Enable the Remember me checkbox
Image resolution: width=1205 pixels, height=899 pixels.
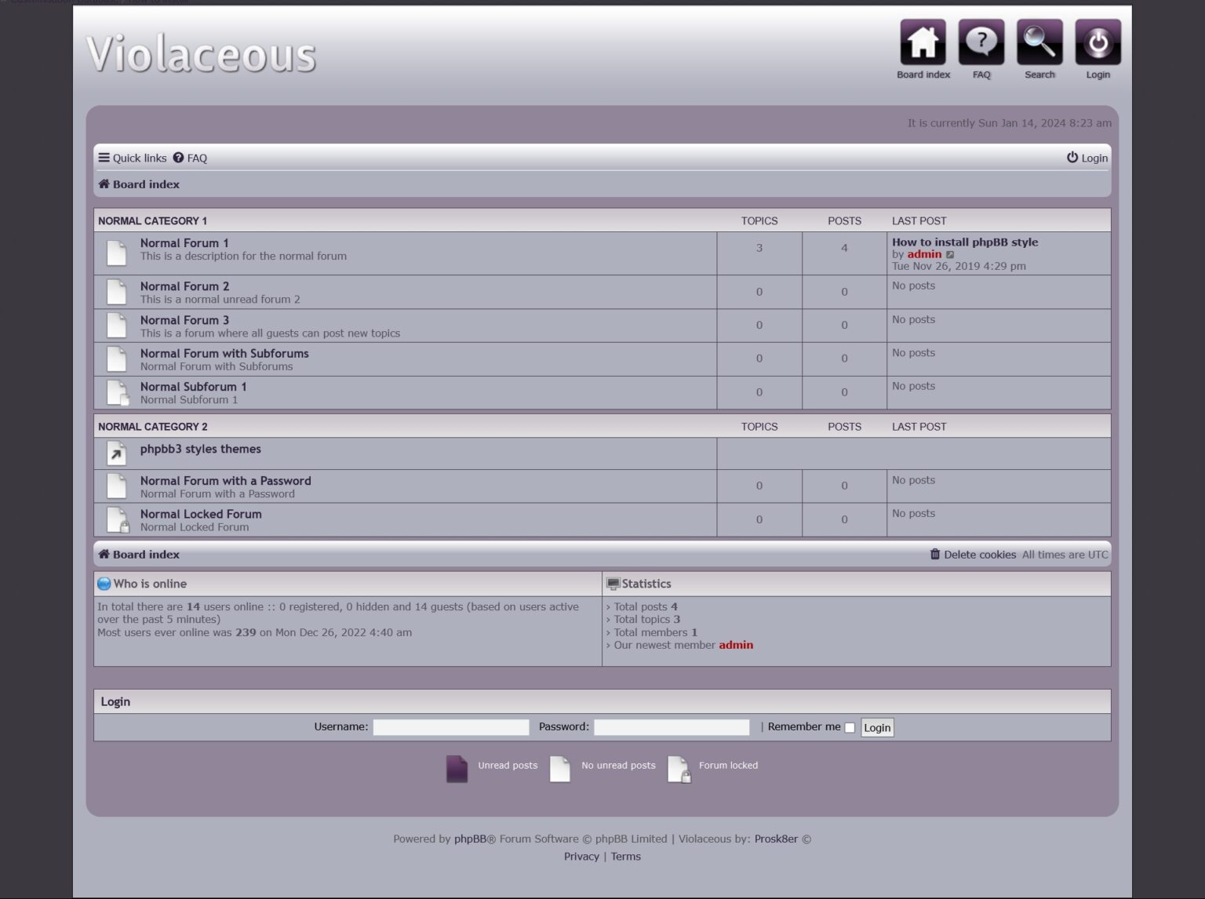(x=850, y=728)
